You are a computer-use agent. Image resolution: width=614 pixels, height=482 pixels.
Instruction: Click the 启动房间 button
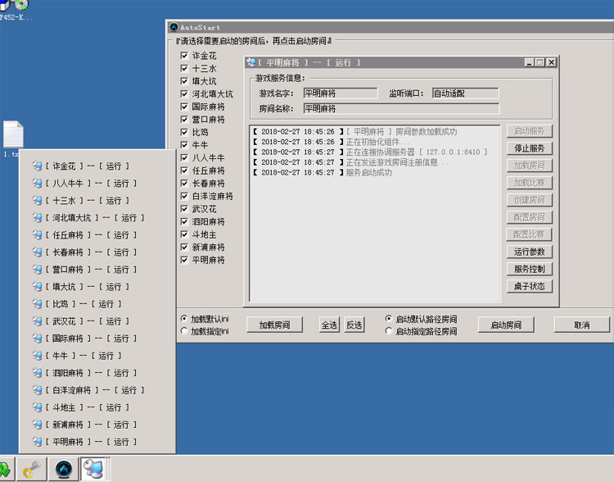[505, 325]
